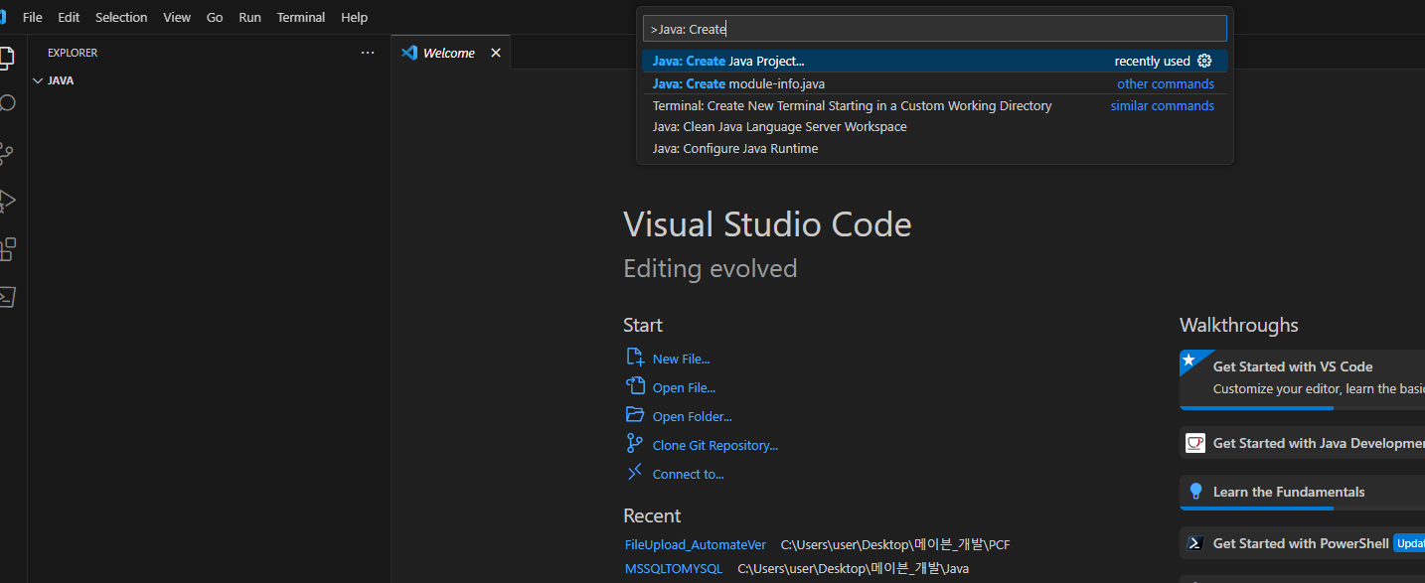The width and height of the screenshot is (1425, 583).
Task: Click the Open Folder icon under Start
Action: 634,415
